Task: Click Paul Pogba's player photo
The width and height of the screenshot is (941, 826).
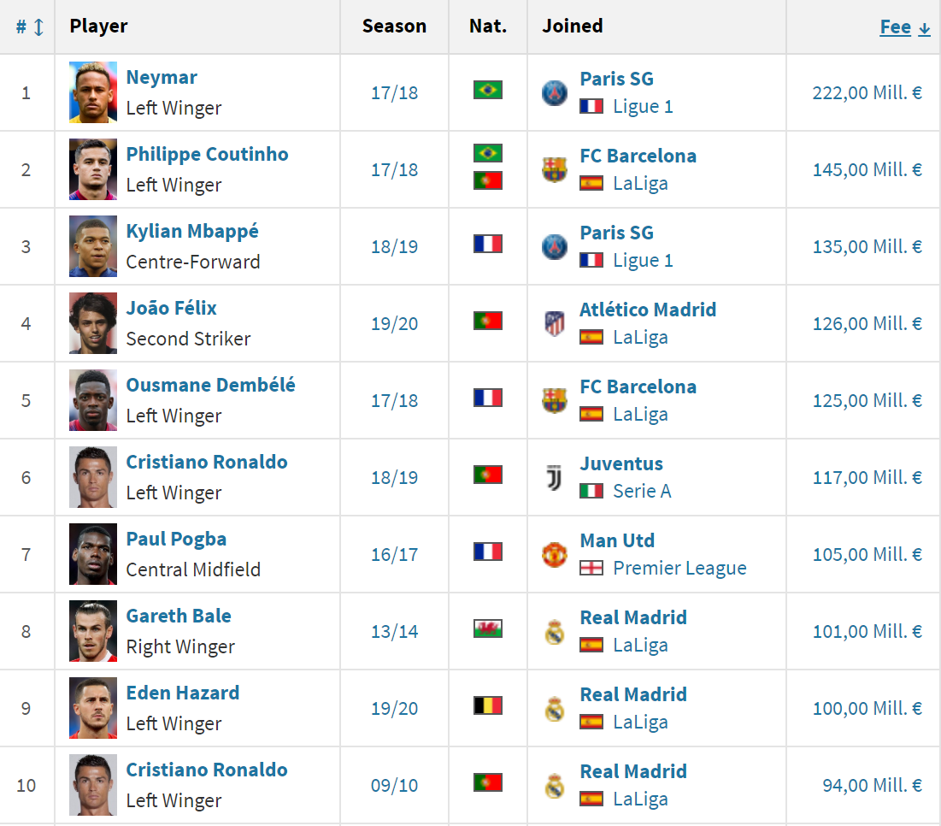Action: pos(93,554)
